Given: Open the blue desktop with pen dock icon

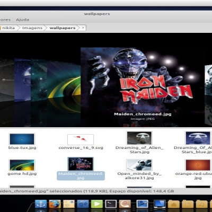Looking at the screenshot, I should point(143,204).
